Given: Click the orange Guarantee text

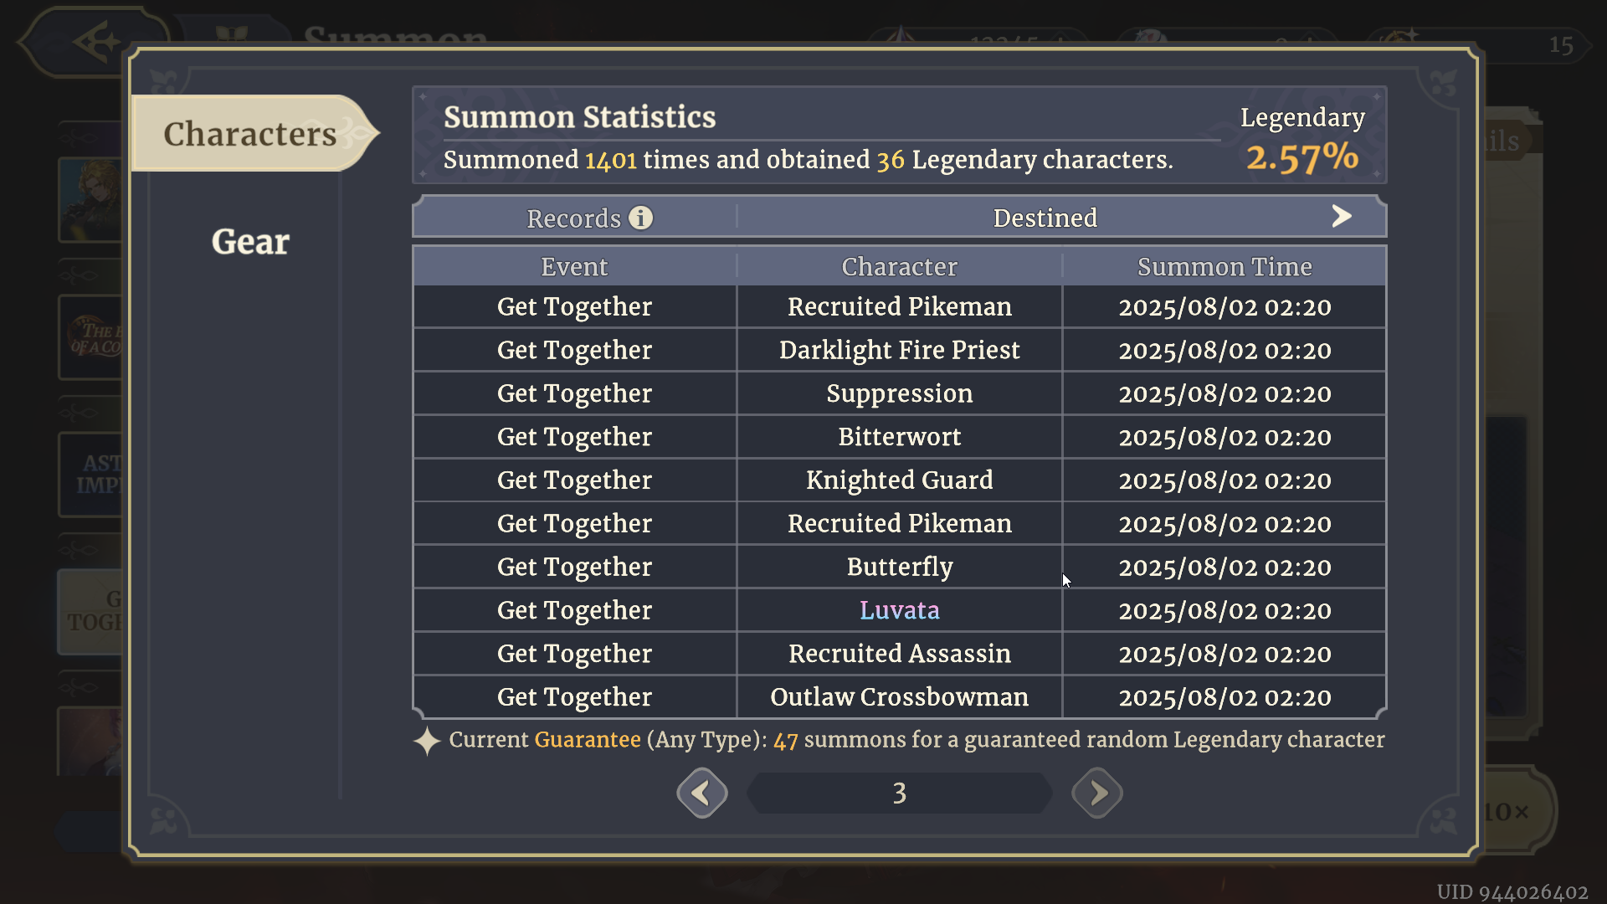Looking at the screenshot, I should click(587, 740).
